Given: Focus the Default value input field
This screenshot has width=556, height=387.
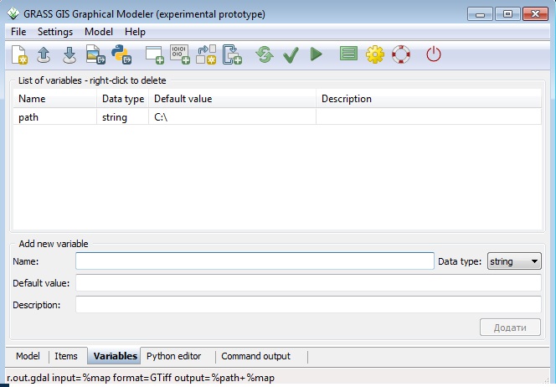Looking at the screenshot, I should pos(308,283).
